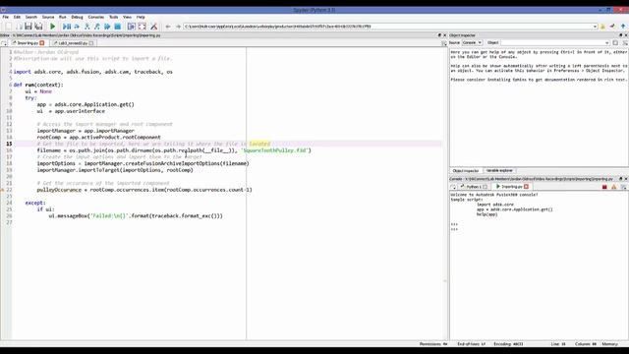
Task: Open the Debug menu
Action: (x=77, y=18)
